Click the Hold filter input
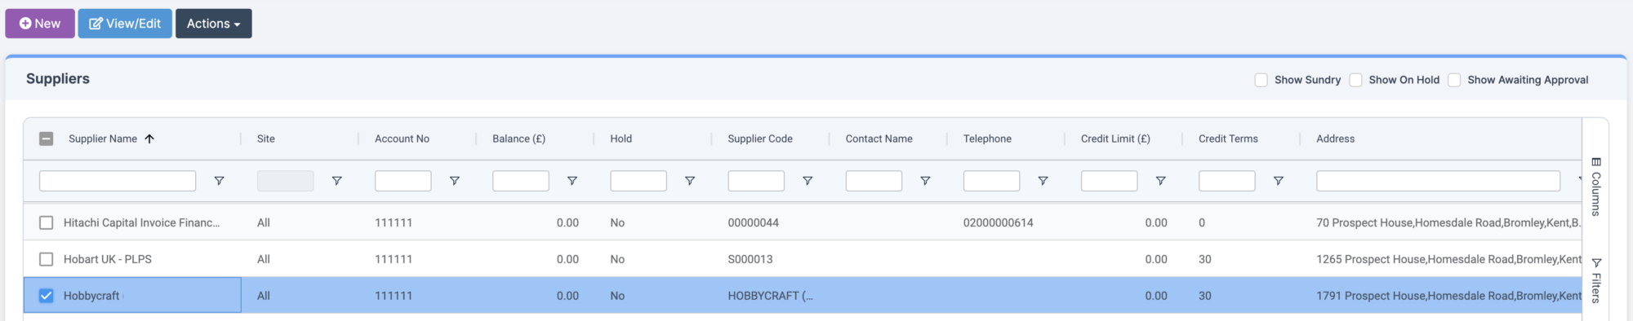The height and width of the screenshot is (321, 1633). [x=639, y=181]
